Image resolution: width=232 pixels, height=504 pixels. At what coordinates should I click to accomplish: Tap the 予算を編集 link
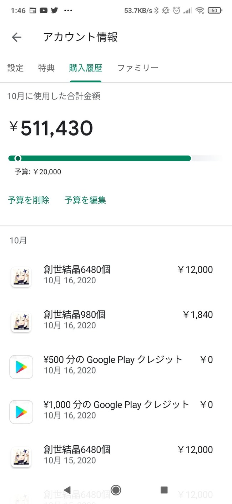(85, 200)
